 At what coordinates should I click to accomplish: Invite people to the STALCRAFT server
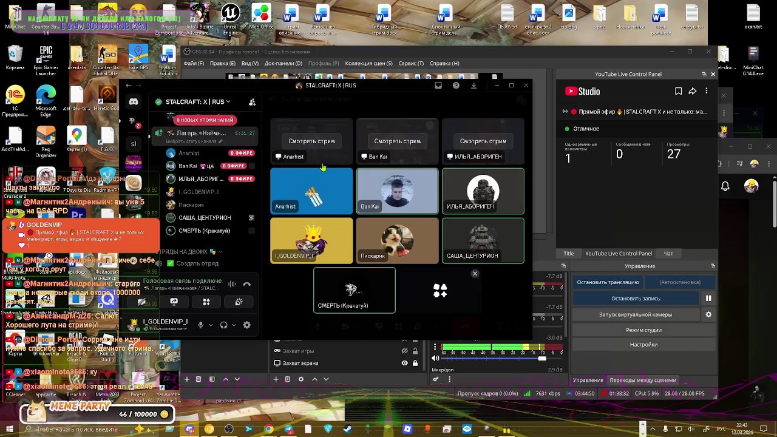pos(252,102)
